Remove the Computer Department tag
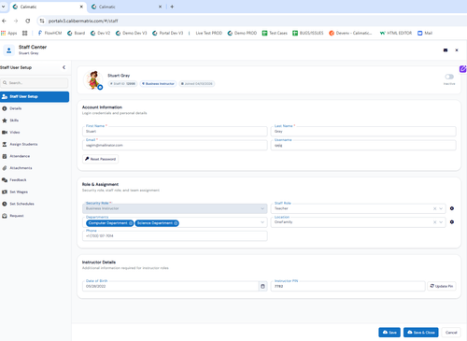The image size is (467, 341). click(x=131, y=223)
